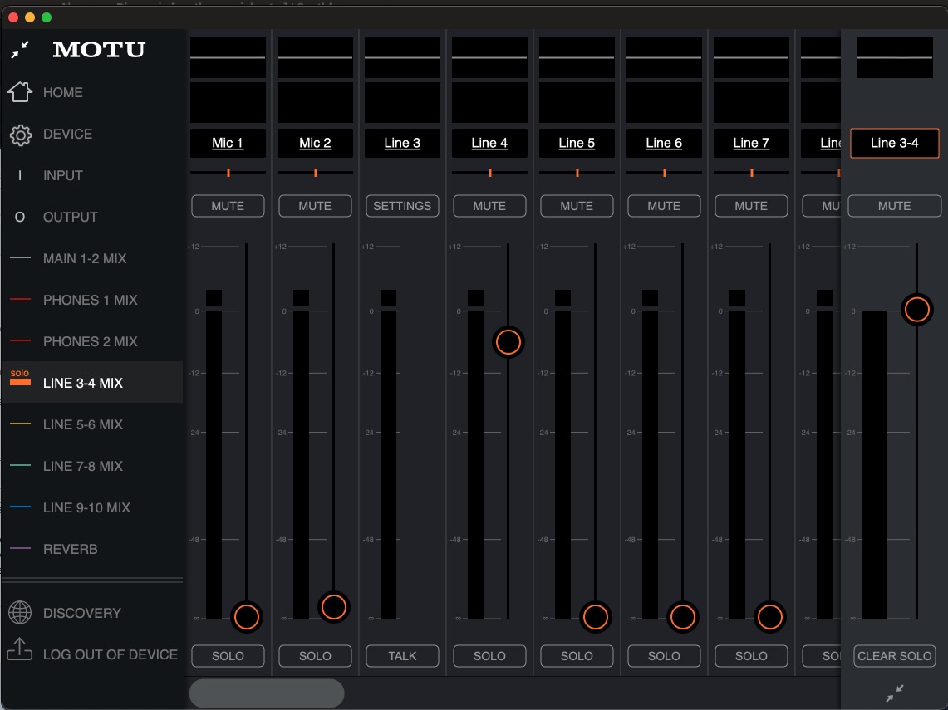Mute the Mic 1 channel
Viewport: 948px width, 710px height.
pyautogui.click(x=228, y=206)
